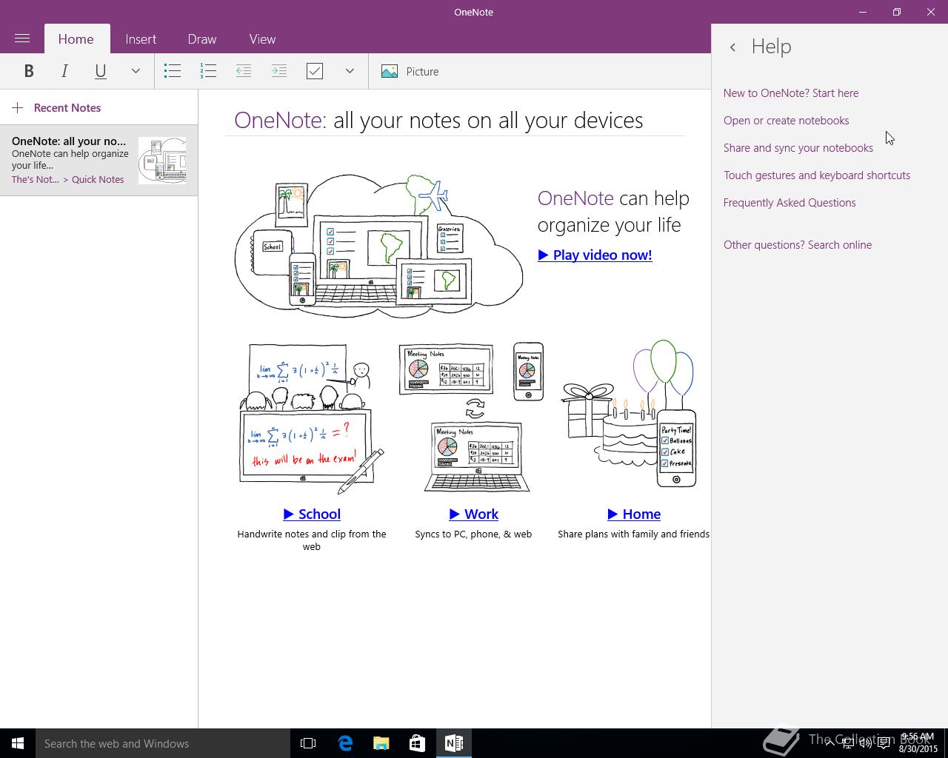Open 'Other questions? Search online'
The image size is (948, 758).
click(x=797, y=245)
